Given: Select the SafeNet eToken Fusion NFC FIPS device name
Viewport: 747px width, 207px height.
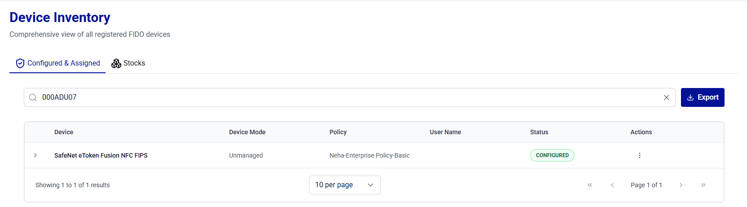Looking at the screenshot, I should (x=101, y=155).
